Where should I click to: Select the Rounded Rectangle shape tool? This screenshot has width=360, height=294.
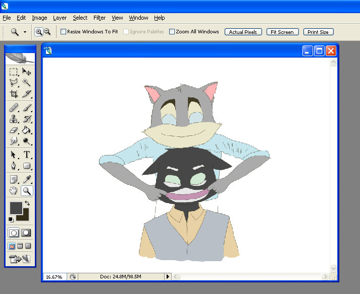(x=26, y=166)
